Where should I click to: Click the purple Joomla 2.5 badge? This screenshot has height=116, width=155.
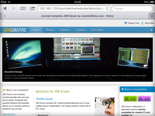pos(144,99)
